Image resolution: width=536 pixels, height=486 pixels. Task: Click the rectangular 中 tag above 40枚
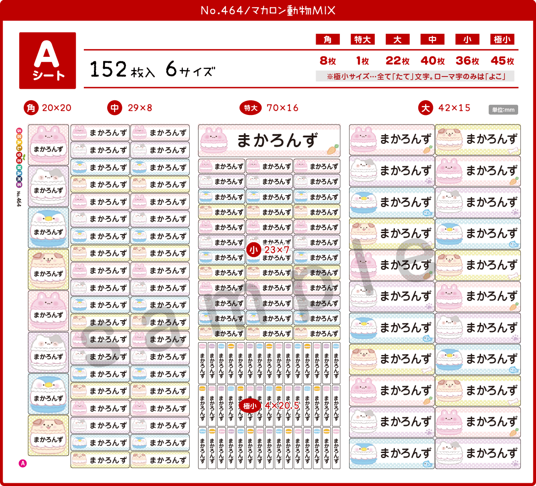tap(432, 39)
